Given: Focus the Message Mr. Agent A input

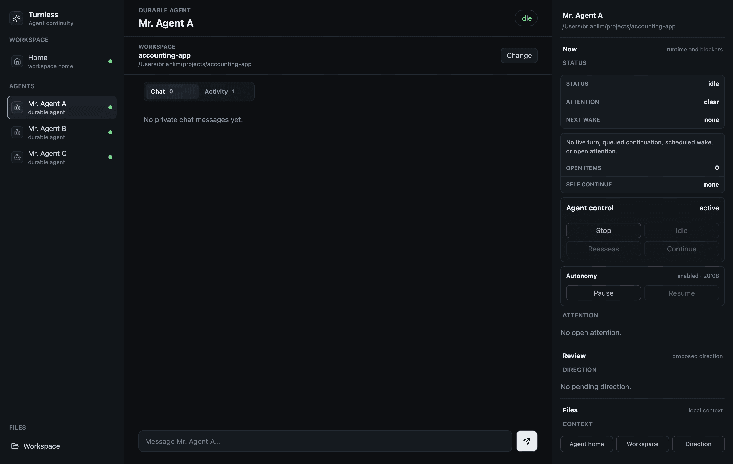Looking at the screenshot, I should tap(325, 441).
